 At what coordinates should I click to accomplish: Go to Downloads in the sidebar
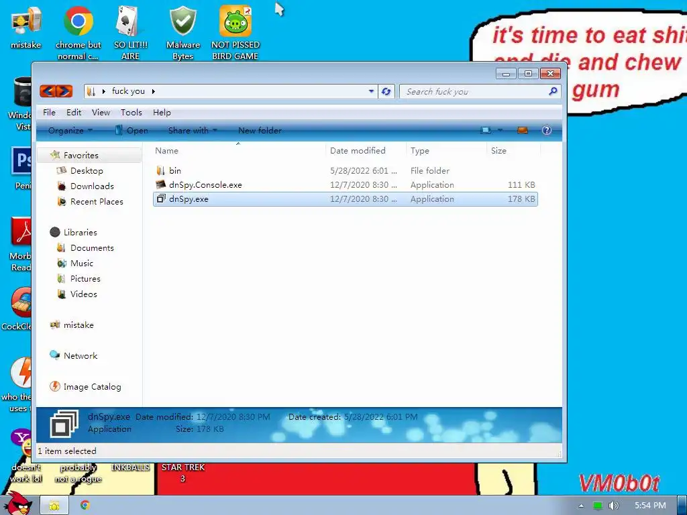click(x=92, y=186)
